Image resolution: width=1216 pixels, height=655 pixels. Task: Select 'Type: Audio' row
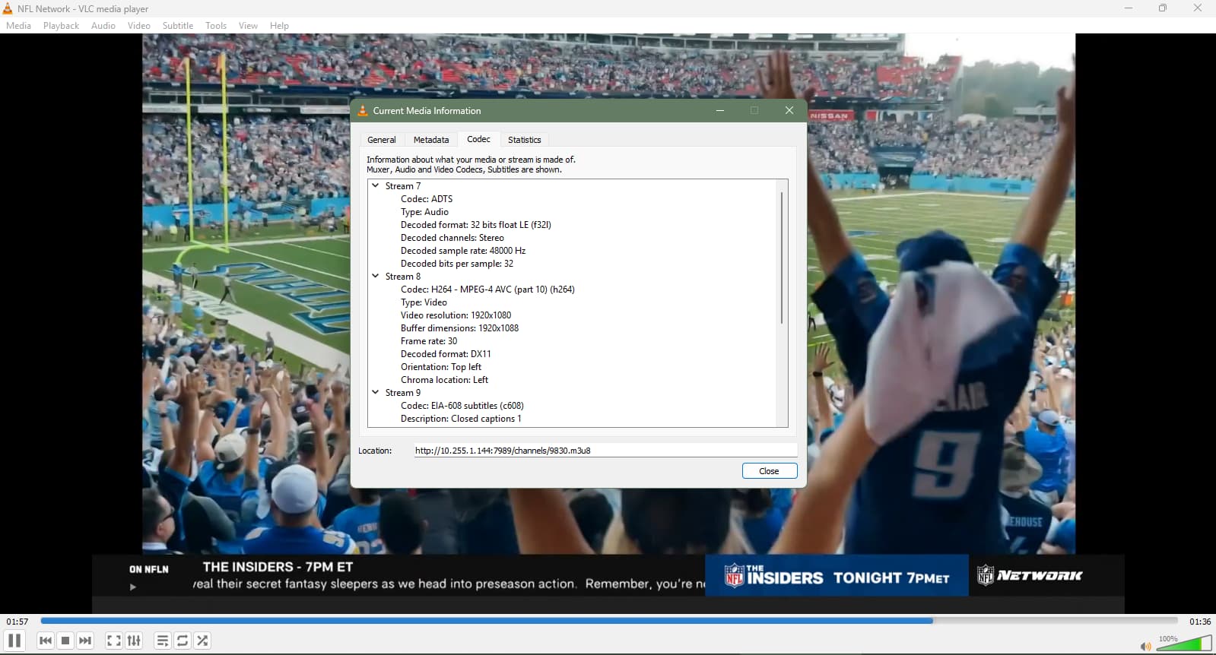(x=424, y=212)
